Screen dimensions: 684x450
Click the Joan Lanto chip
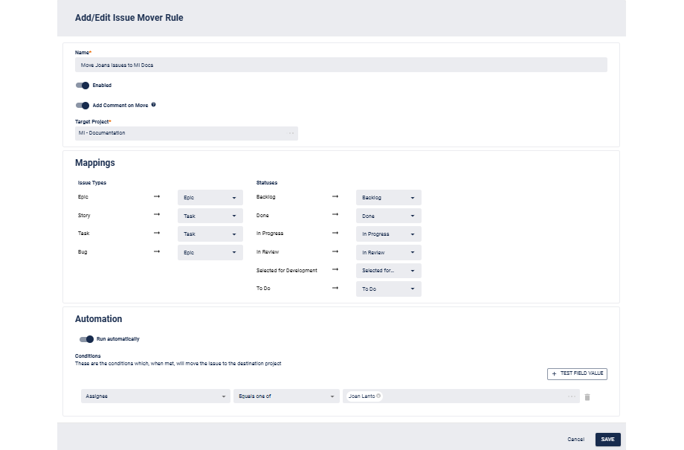pyautogui.click(x=364, y=396)
